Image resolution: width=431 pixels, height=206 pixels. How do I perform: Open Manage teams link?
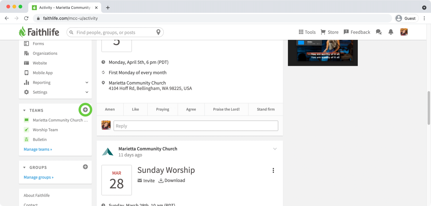pos(38,149)
